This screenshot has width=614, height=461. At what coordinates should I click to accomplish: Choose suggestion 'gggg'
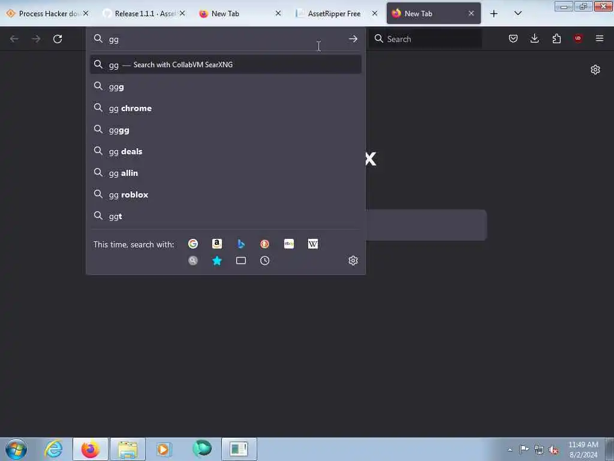225,130
